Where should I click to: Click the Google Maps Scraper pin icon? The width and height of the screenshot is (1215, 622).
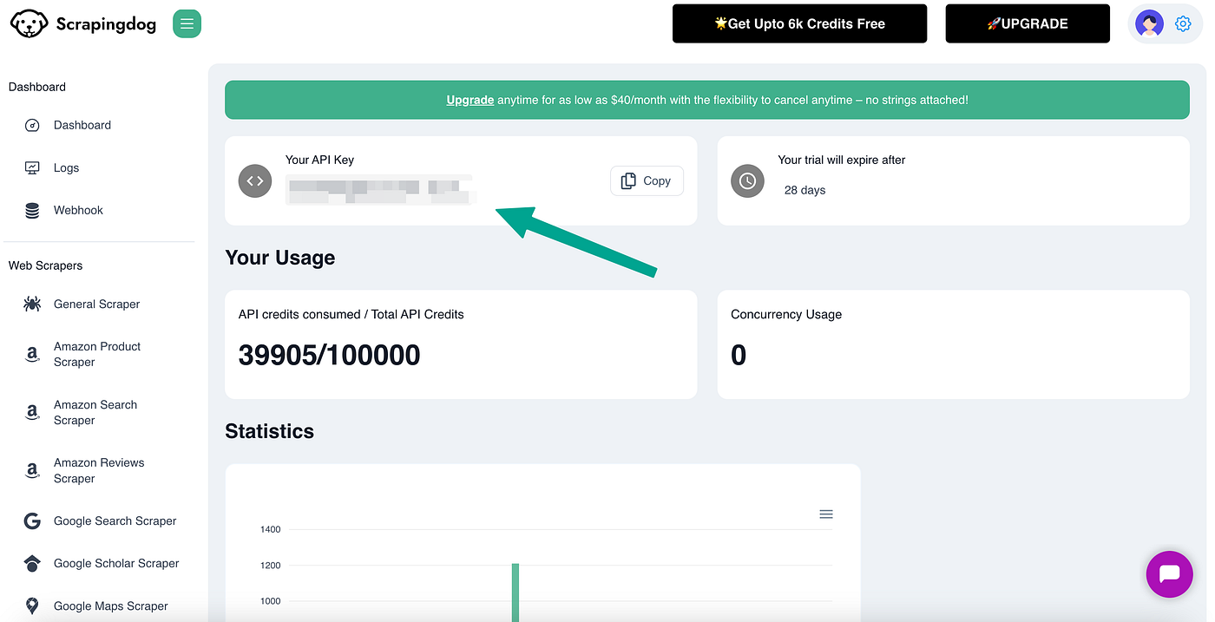click(32, 606)
